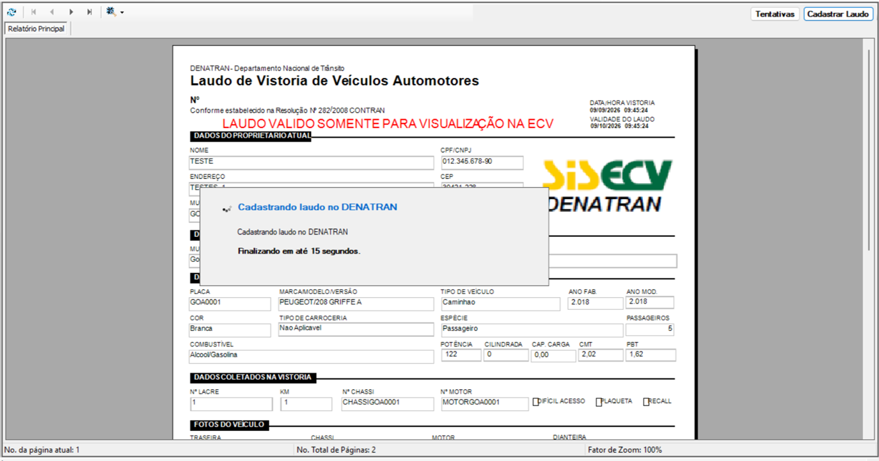
Task: Click the PEUGEOT/208 GRIFFE A model field
Action: coord(356,303)
